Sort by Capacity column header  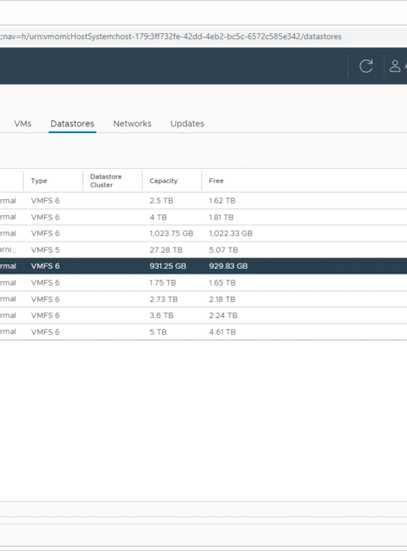[164, 181]
